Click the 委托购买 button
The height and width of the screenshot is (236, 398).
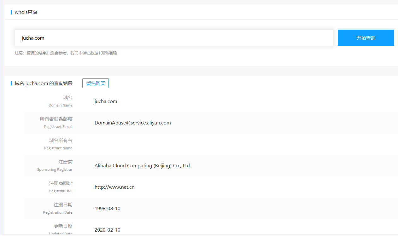[x=96, y=83]
